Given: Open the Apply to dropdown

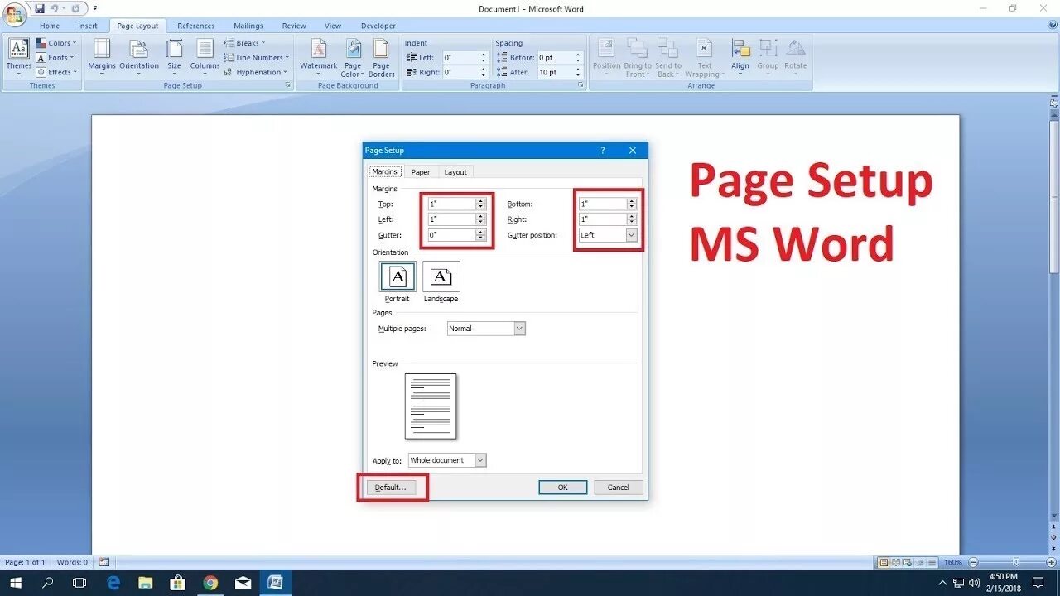Looking at the screenshot, I should pos(447,460).
